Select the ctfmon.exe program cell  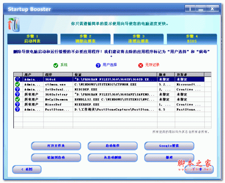pyautogui.click(x=58, y=84)
